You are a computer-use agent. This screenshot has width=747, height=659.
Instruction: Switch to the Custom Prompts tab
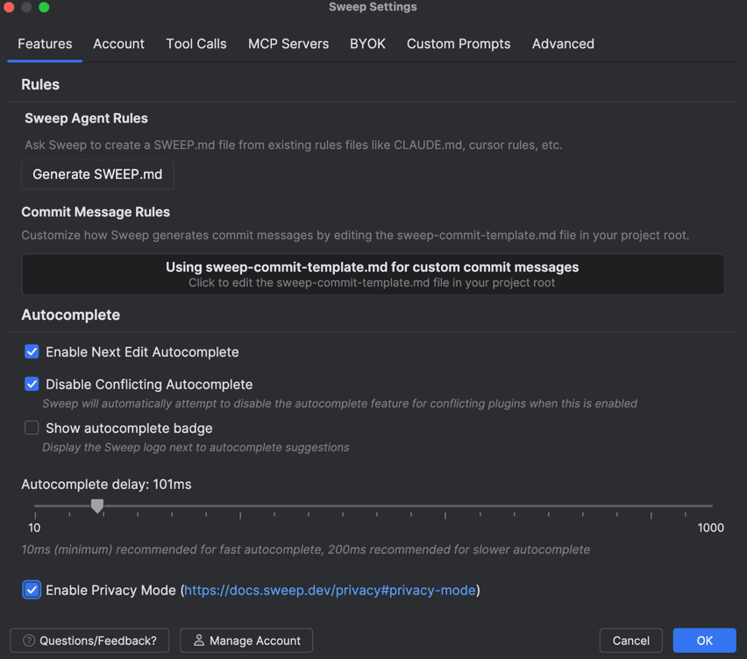point(459,44)
